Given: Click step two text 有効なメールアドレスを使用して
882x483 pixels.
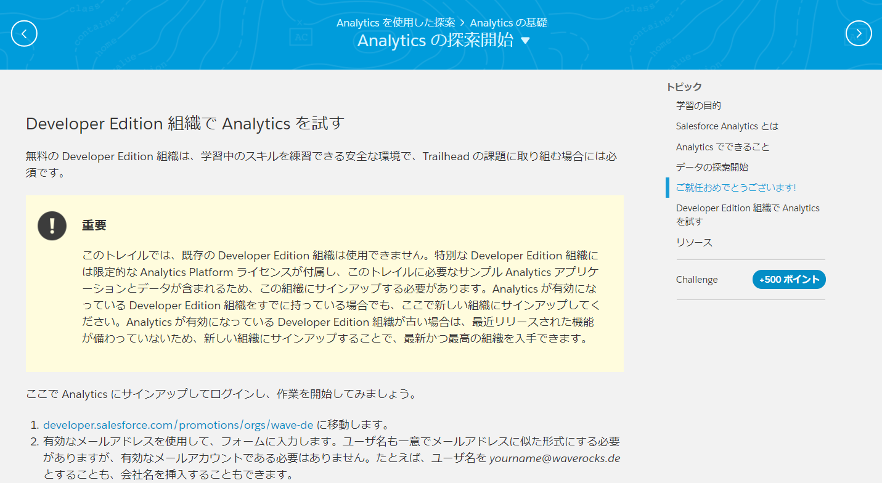Looking at the screenshot, I should (x=332, y=458).
